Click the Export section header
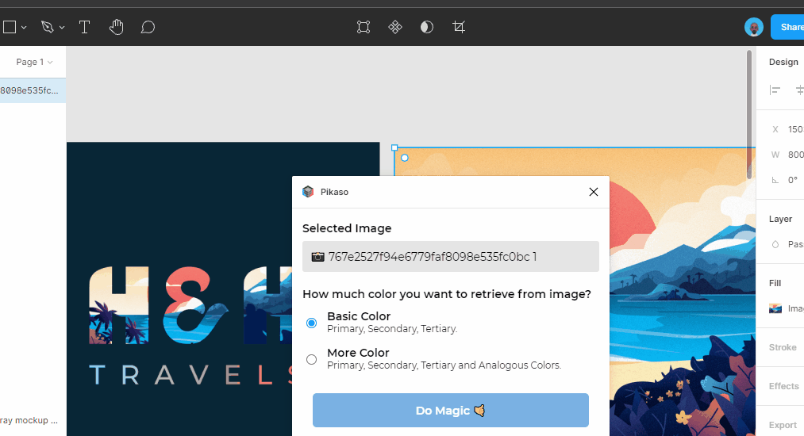Image resolution: width=804 pixels, height=436 pixels. click(783, 425)
